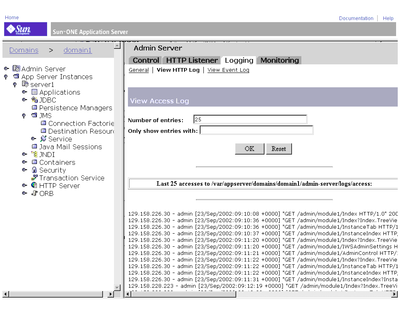Image resolution: width=417 pixels, height=323 pixels.
Task: Click the domain1 breadcrumb link
Action: 77,50
